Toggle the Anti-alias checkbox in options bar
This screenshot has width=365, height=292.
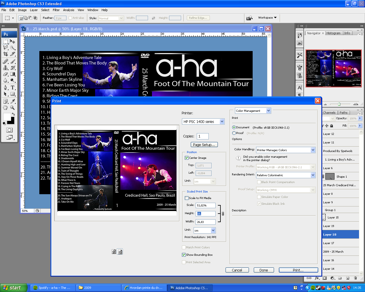(70, 18)
